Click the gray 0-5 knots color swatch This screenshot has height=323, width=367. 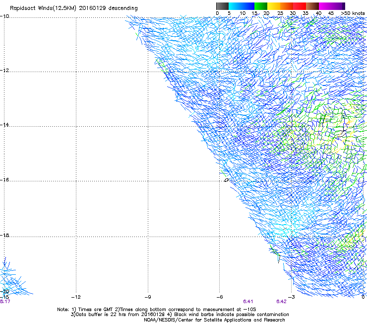(222, 6)
